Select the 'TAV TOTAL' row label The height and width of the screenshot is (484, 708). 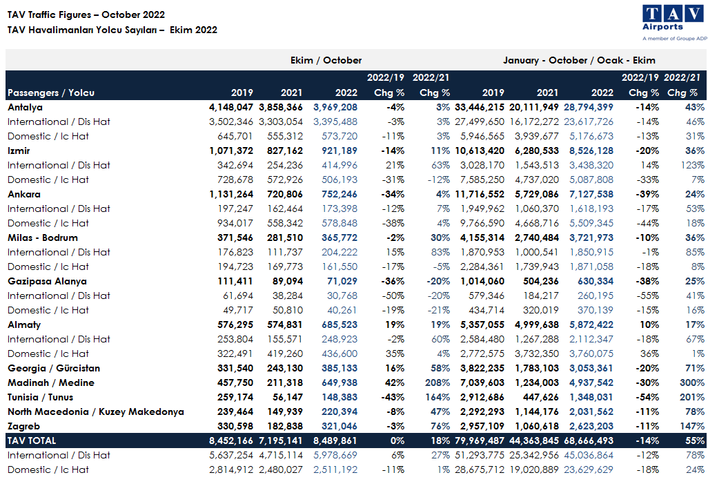32,441
